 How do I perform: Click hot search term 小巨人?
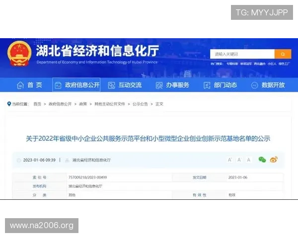(272, 64)
